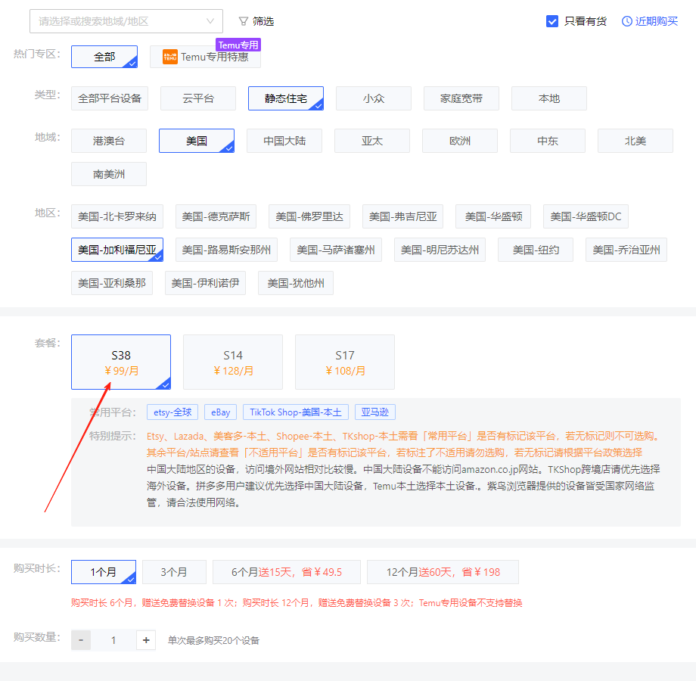696x681 pixels.
Task: Choose the 亚太 region
Action: click(372, 141)
